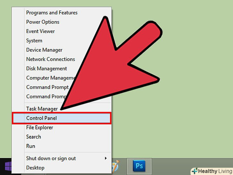This screenshot has height=175, width=233.
Task: Click the Healthy Living watermark logo
Action: click(x=212, y=171)
